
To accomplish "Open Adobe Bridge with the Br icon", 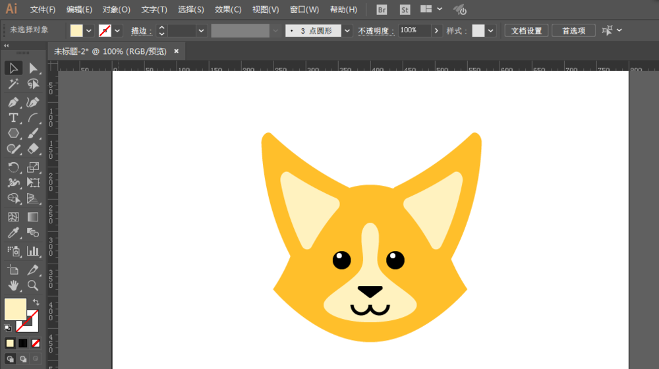I will [x=382, y=10].
